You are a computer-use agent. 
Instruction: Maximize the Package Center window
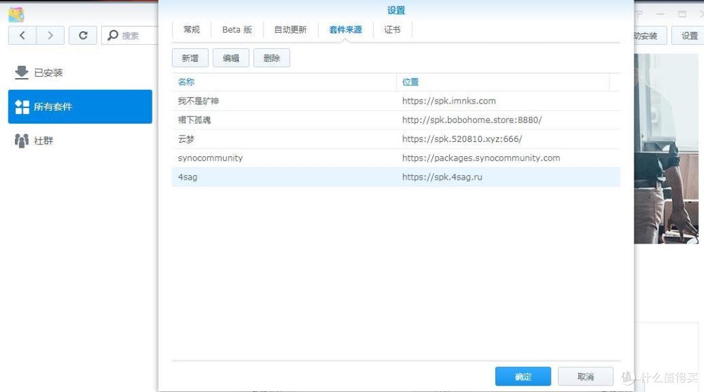click(x=682, y=14)
